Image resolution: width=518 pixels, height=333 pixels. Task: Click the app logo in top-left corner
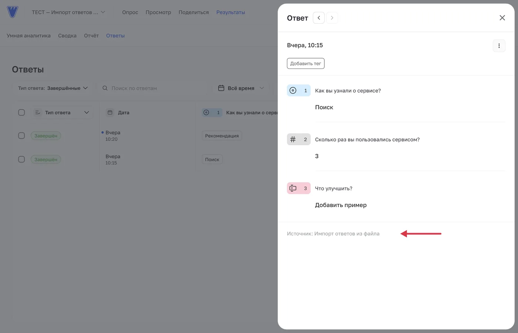click(12, 12)
